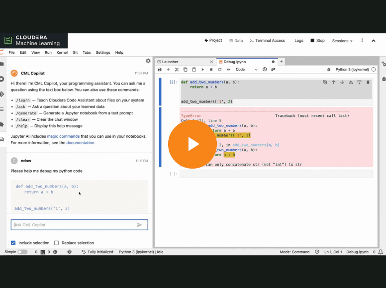Viewport: 386px width, 288px height.
Task: Uncheck the Include selection checkbox
Action: click(x=13, y=243)
